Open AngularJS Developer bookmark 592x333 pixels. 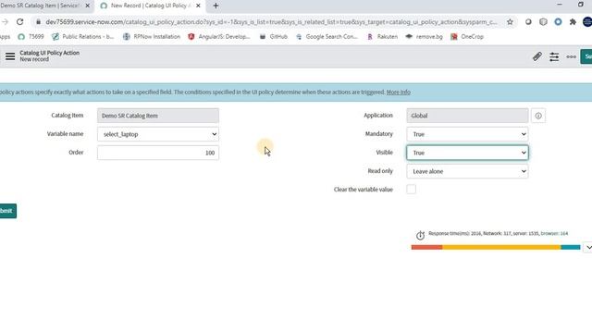pos(219,37)
